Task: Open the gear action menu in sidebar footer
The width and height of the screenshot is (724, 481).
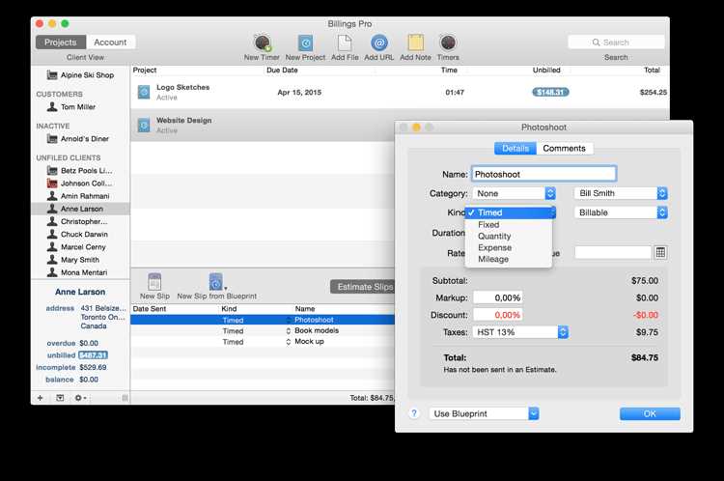Action: [80, 398]
